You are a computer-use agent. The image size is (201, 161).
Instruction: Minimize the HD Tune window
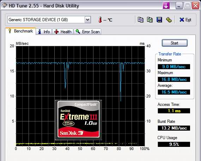[179, 6]
